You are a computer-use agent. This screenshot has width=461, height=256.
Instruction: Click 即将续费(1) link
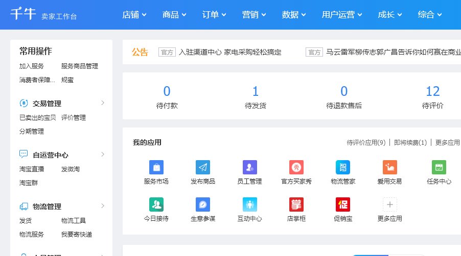point(410,142)
